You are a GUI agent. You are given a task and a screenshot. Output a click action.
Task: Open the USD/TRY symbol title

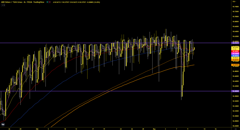(x=23, y=2)
